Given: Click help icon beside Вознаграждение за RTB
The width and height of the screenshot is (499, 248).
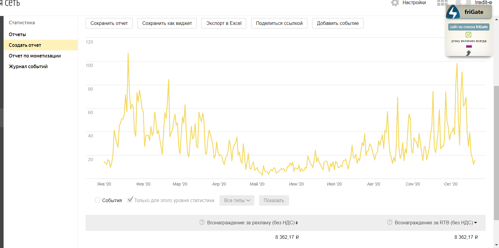Looking at the screenshot, I should point(390,222).
